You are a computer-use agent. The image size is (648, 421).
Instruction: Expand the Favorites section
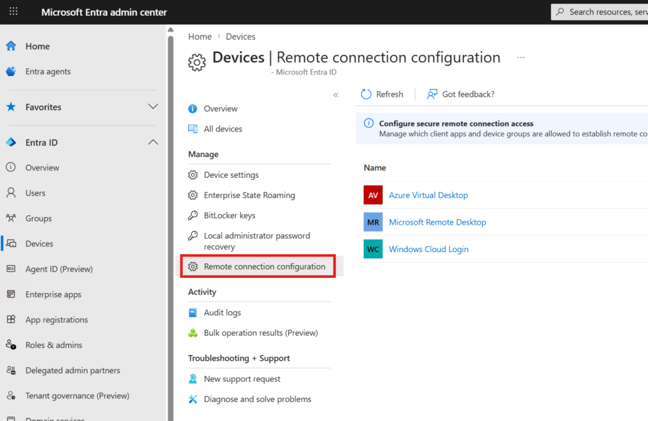click(x=153, y=107)
